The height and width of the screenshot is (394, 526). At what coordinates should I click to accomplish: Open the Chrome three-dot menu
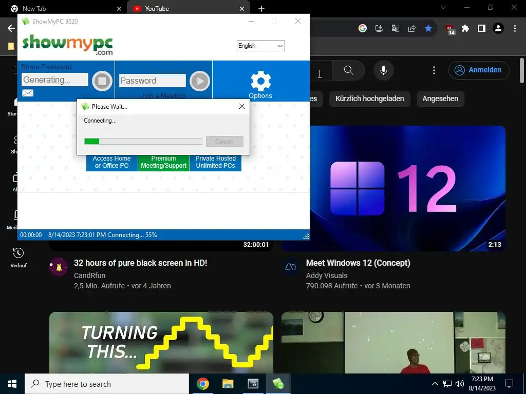click(515, 29)
